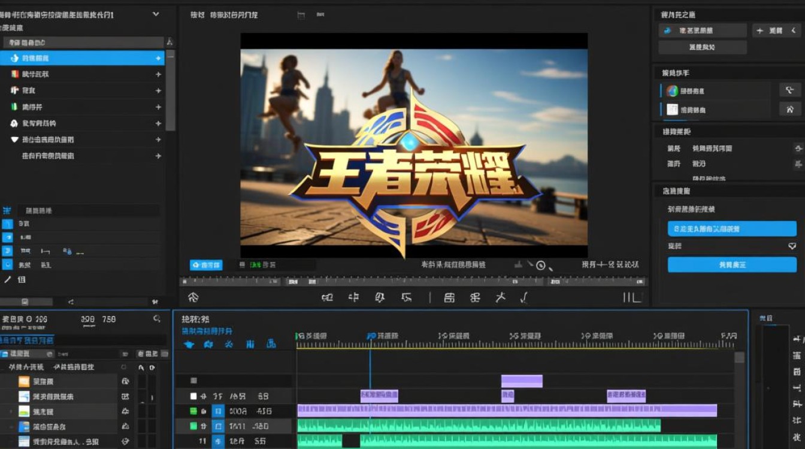This screenshot has width=805, height=449.
Task: Click the leftmost blue icon in the timeline toolbar
Action: [189, 344]
